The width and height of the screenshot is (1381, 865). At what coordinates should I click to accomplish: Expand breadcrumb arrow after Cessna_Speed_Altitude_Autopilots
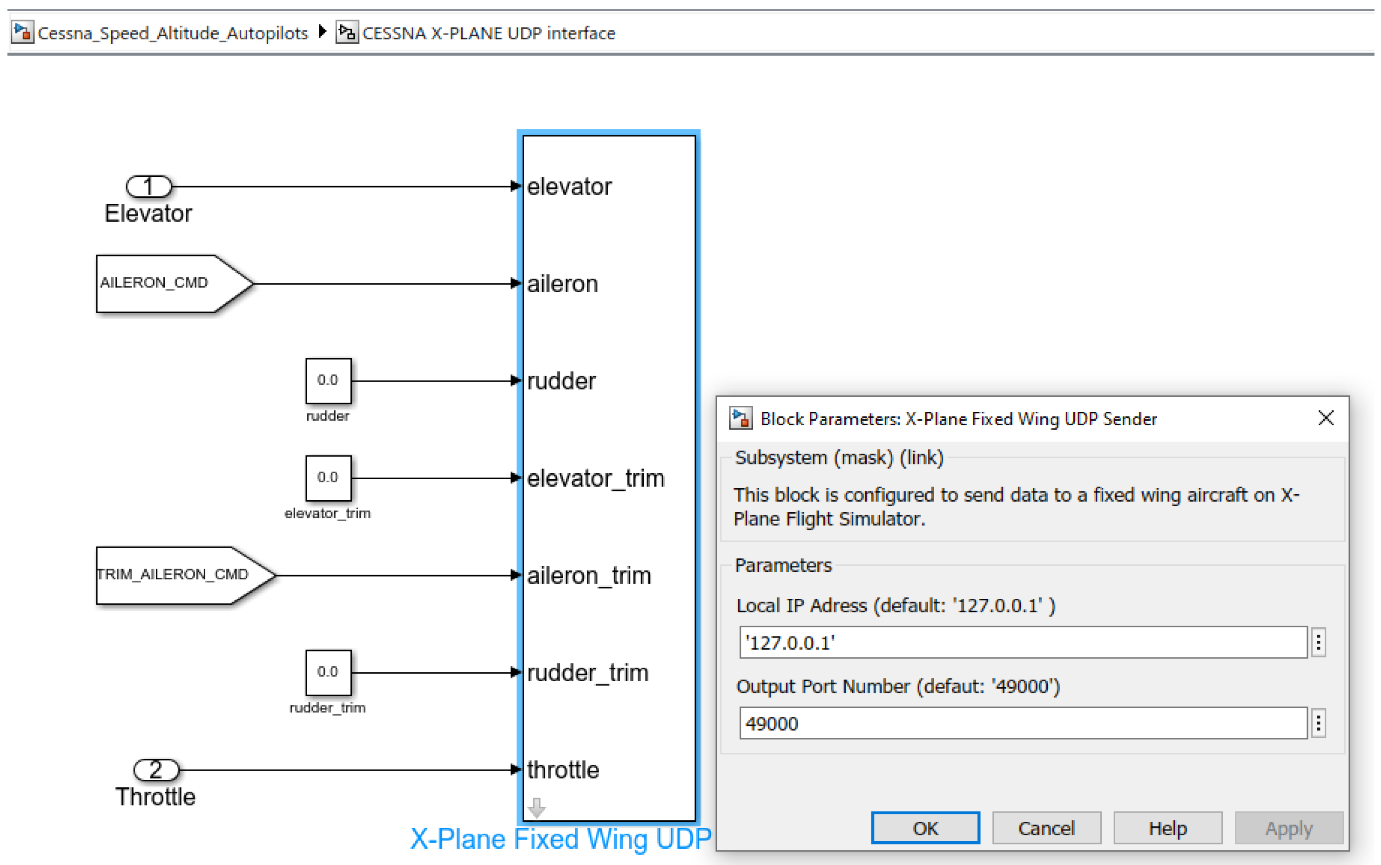[322, 32]
